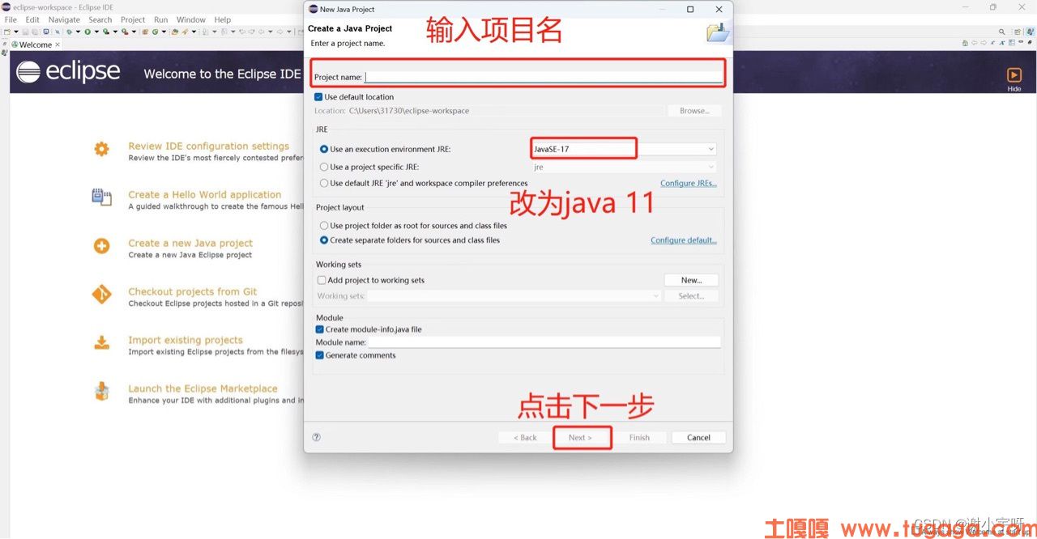The height and width of the screenshot is (539, 1037).
Task: Click the New Java Package toolbar icon
Action: click(x=145, y=32)
